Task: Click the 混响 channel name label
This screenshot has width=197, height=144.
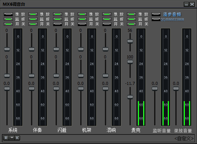Action: click(x=111, y=130)
